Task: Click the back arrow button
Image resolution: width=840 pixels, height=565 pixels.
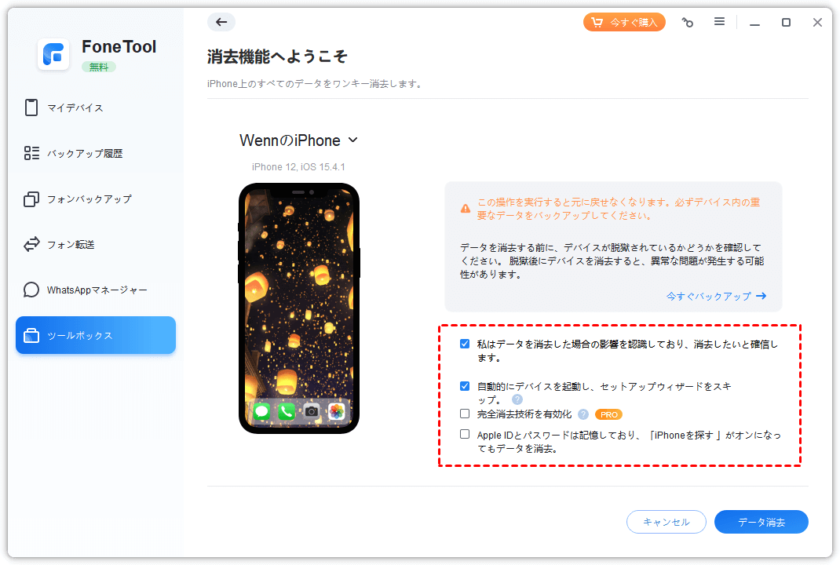Action: 221,22
